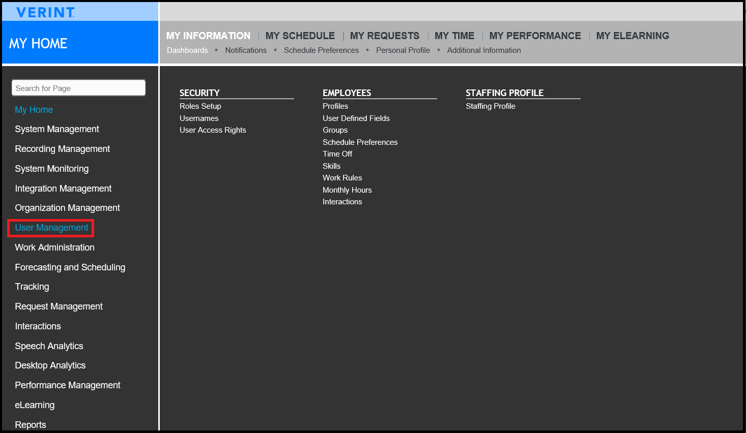This screenshot has width=746, height=433.
Task: Go to Recording Management
Action: 63,149
